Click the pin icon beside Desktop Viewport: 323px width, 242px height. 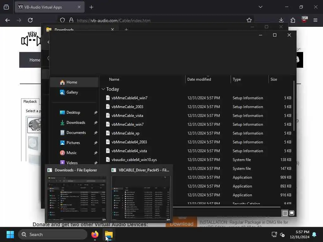(x=96, y=112)
